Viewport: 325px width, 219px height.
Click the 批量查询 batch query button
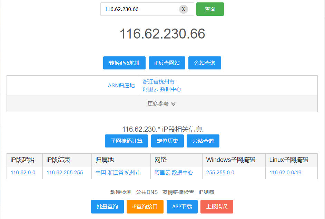click(107, 207)
